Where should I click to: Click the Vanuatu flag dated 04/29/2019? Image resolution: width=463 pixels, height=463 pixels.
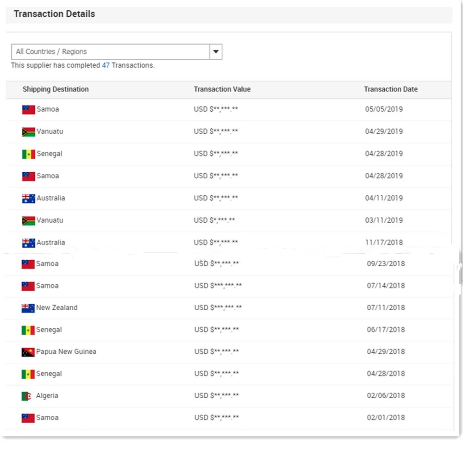point(28,132)
